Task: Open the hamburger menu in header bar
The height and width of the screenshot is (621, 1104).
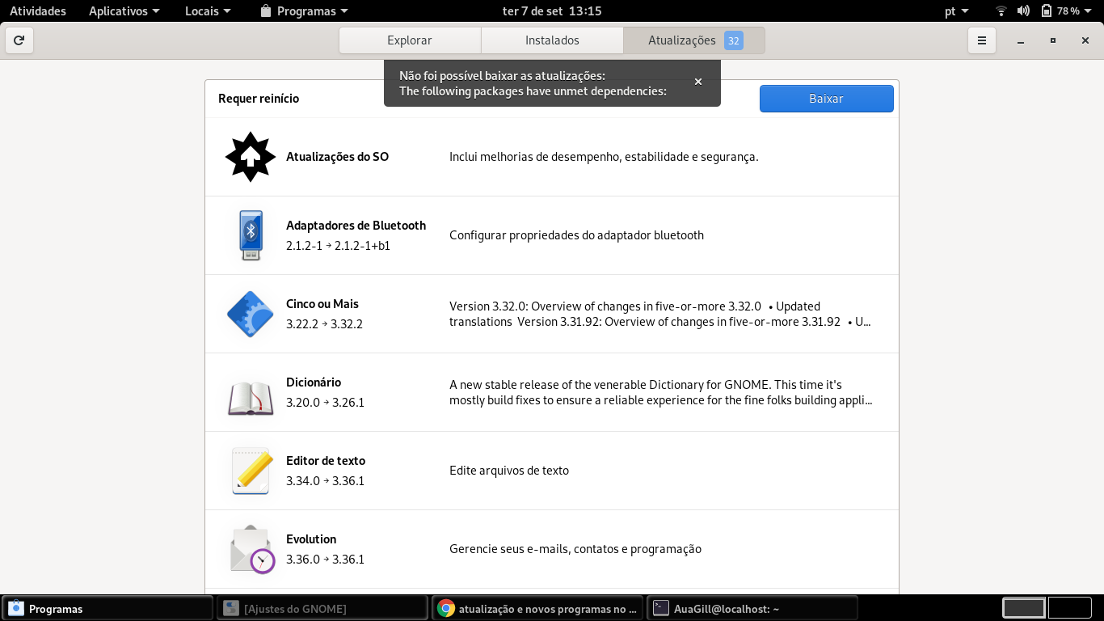Action: tap(982, 40)
